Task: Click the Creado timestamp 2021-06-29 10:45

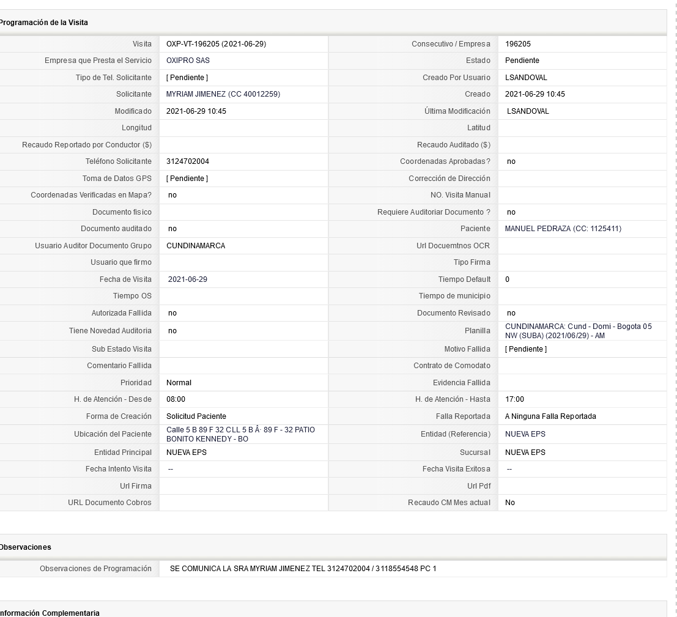Action: pos(535,94)
